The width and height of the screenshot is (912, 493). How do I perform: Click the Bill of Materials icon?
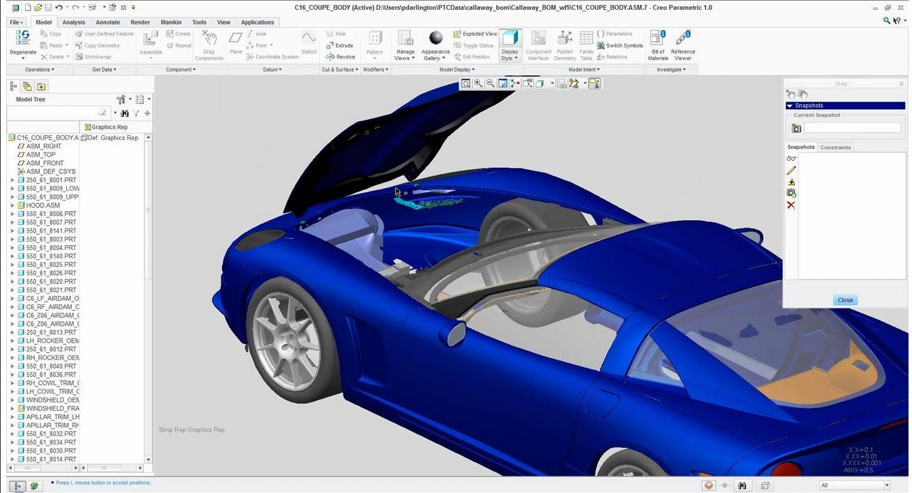click(658, 38)
